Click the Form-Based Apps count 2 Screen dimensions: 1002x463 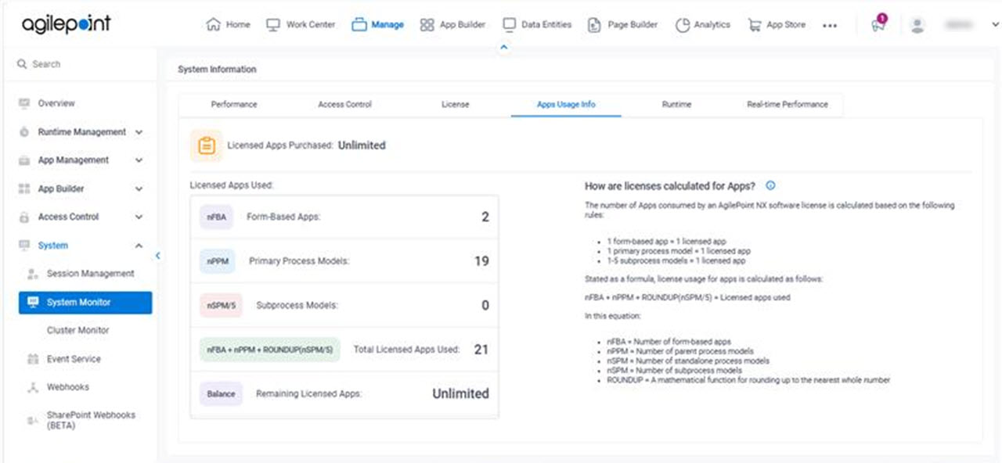click(485, 217)
